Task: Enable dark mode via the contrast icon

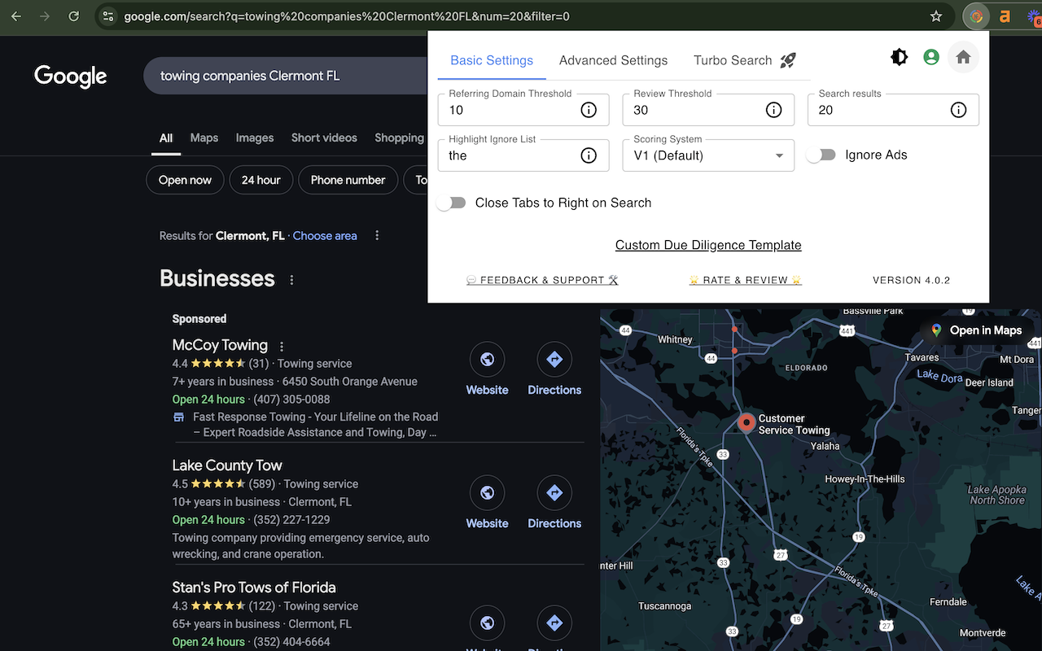Action: [x=899, y=57]
